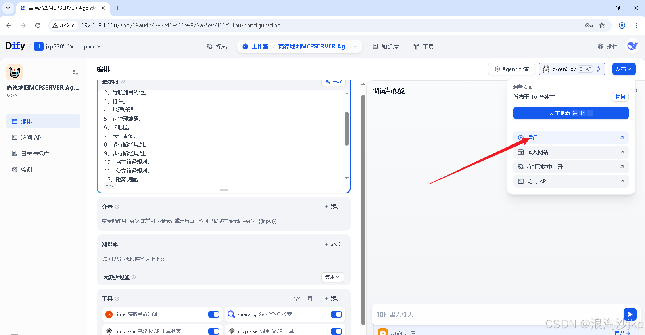Open the 工作室 studio tab

tap(255, 47)
